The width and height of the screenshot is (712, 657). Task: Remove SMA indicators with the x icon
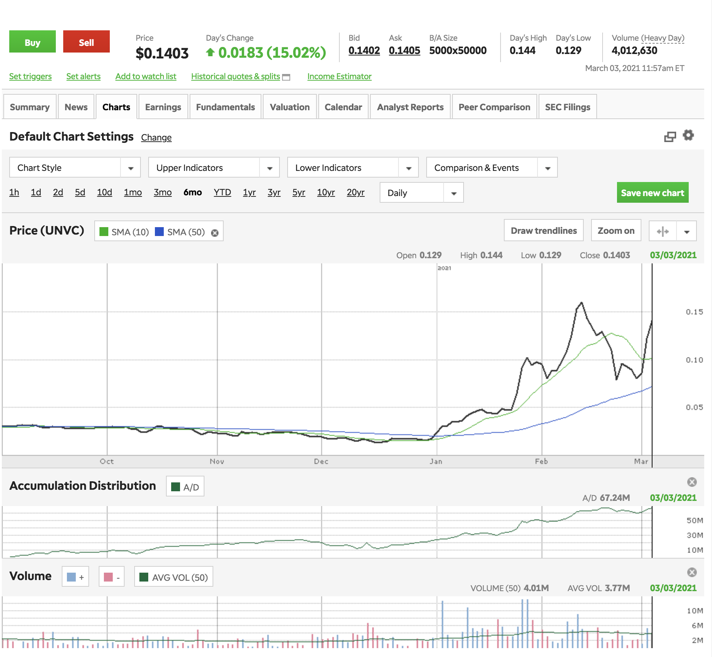click(x=215, y=233)
